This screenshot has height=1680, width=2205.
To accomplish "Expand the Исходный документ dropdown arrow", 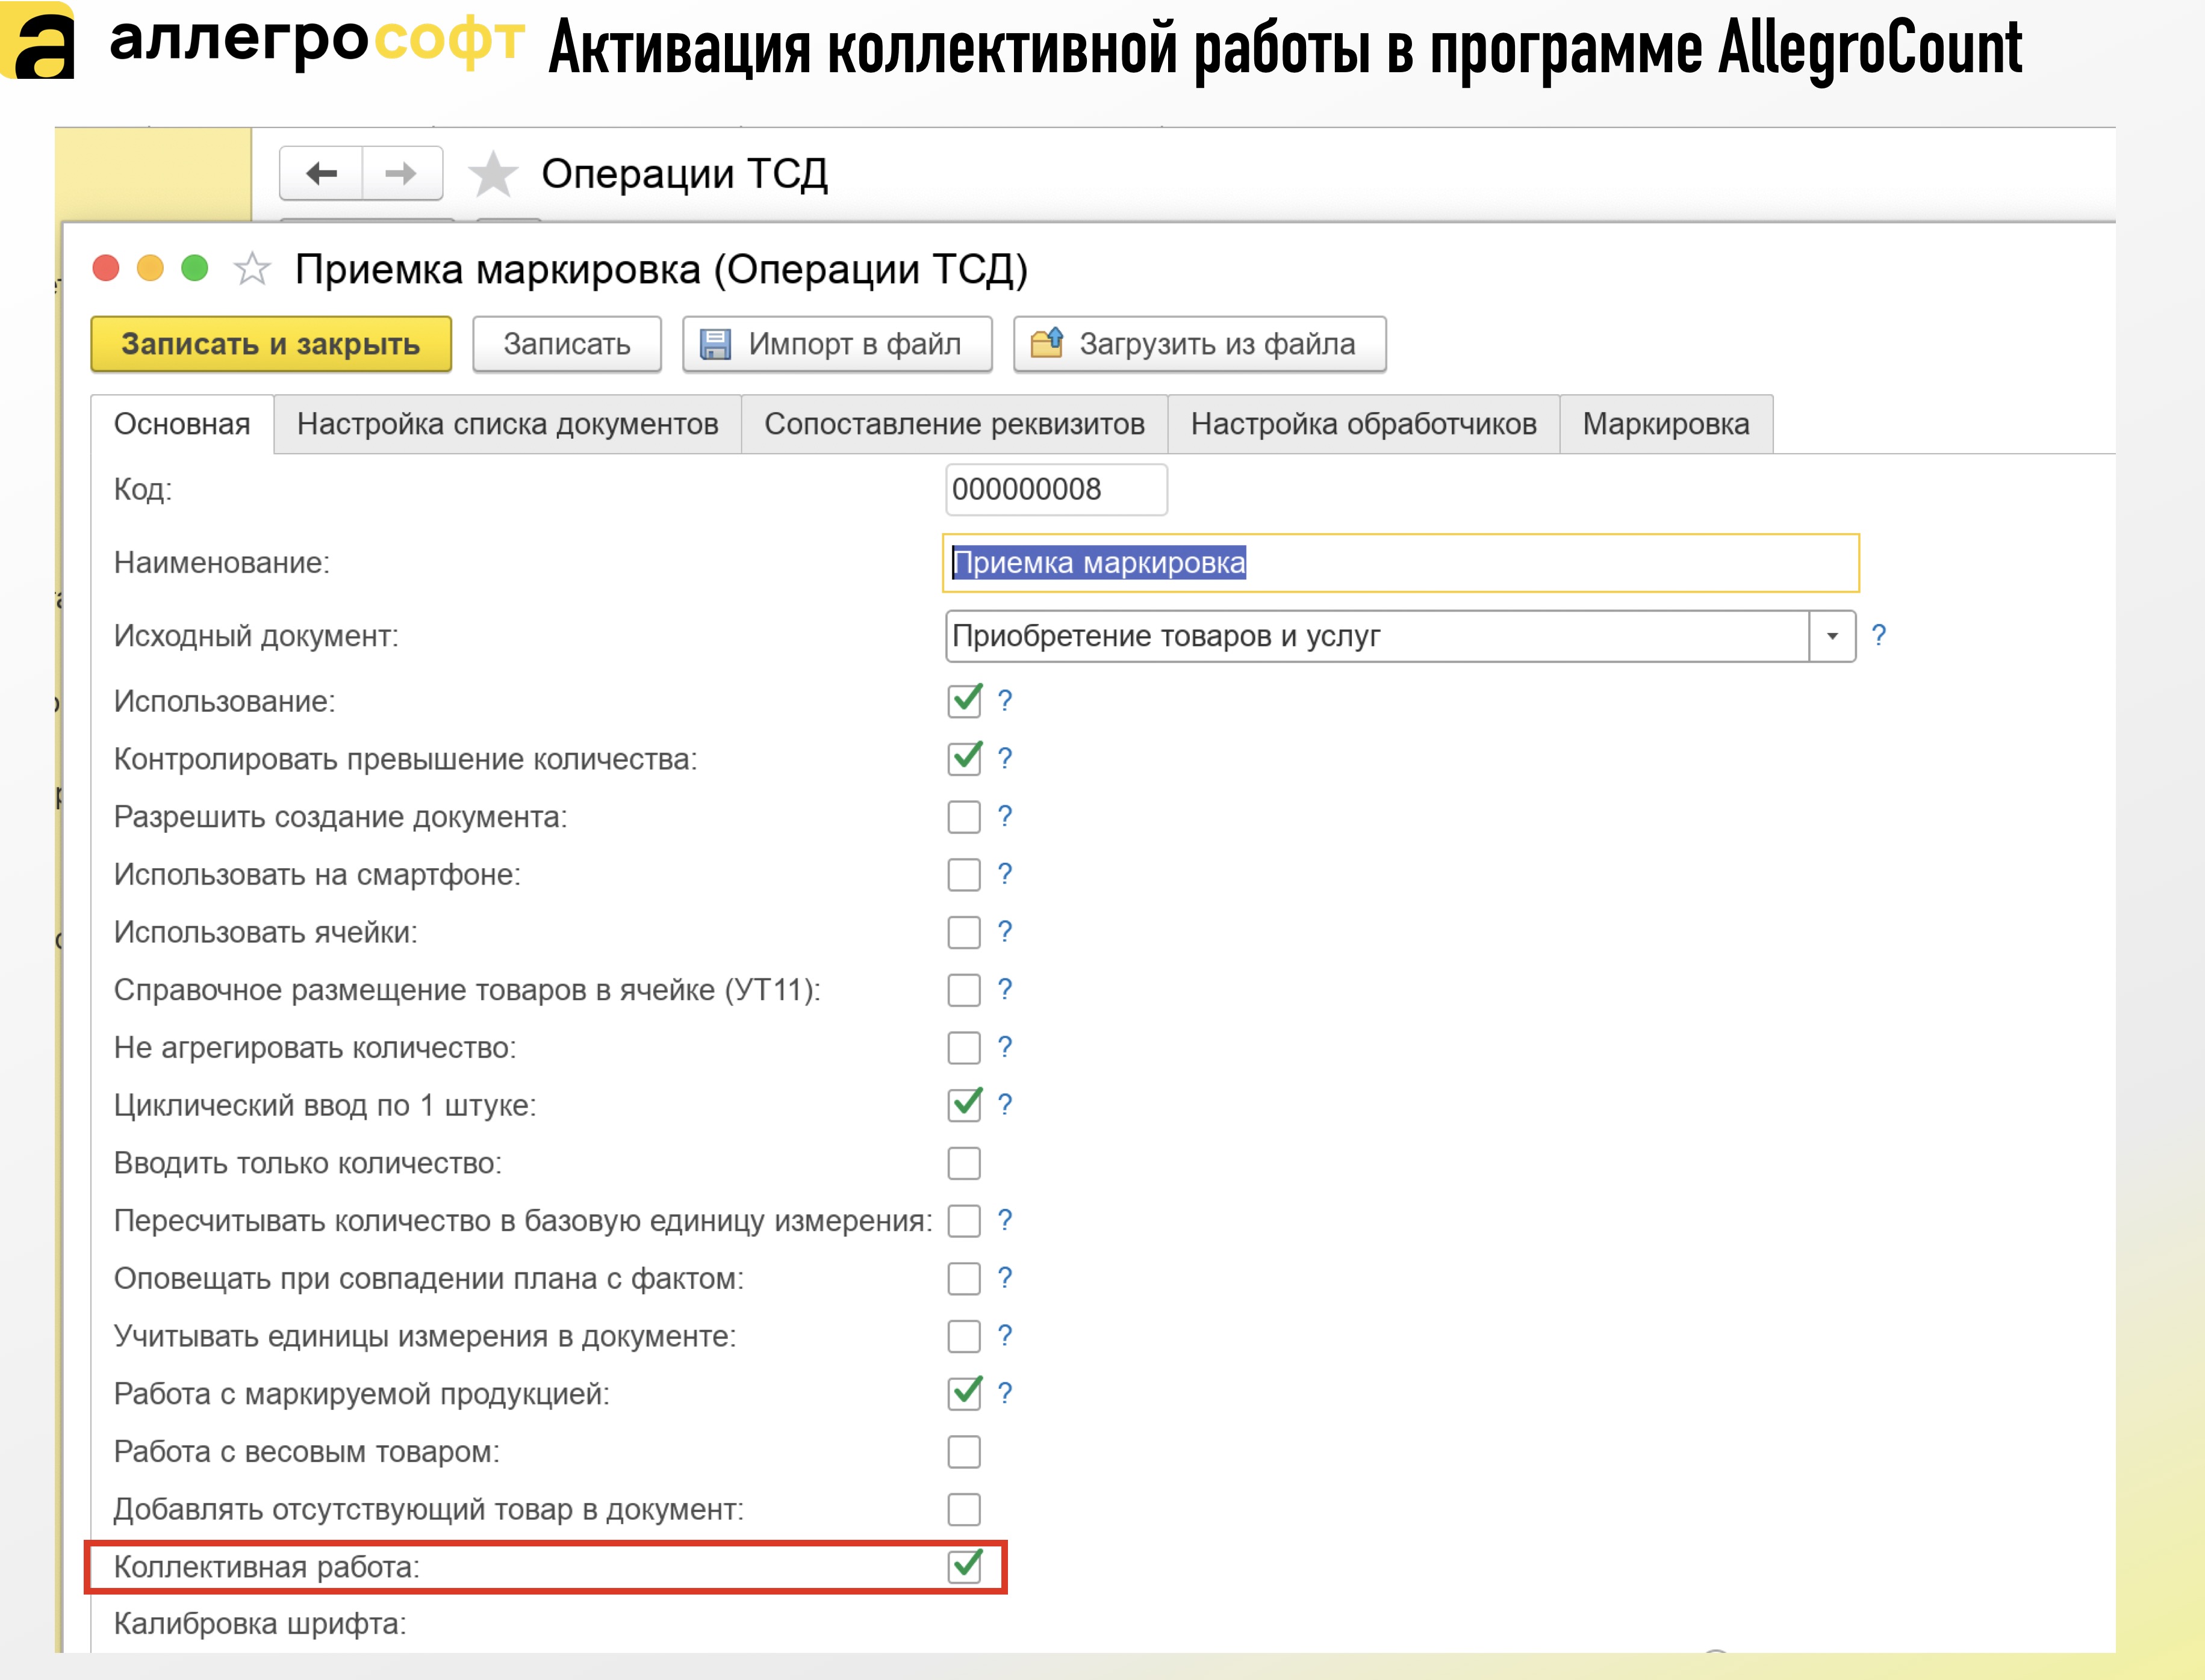I will pos(1833,636).
